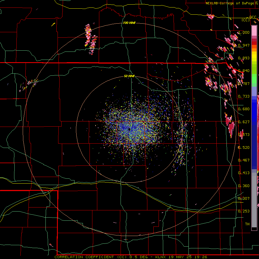Select the bright green color bar segment
This screenshot has height=259, width=259.
pos(254,79)
